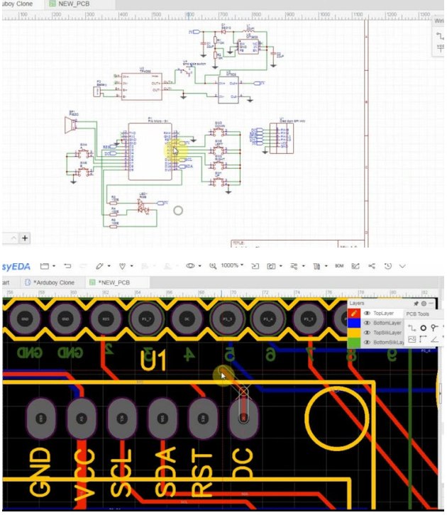Select the Image tool in PCB Tools
Screen dimensions: 447x515
point(414,340)
